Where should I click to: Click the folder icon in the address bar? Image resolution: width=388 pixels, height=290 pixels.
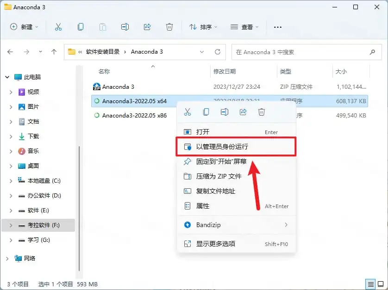pyautogui.click(x=71, y=52)
